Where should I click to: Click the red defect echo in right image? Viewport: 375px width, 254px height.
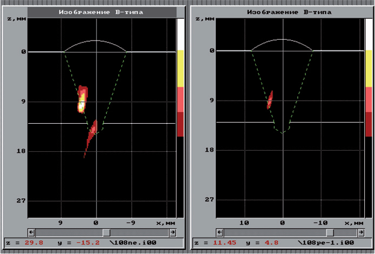click(270, 100)
